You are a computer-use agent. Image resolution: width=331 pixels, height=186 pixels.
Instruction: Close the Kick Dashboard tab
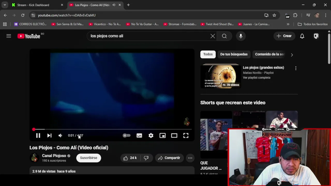[62, 5]
